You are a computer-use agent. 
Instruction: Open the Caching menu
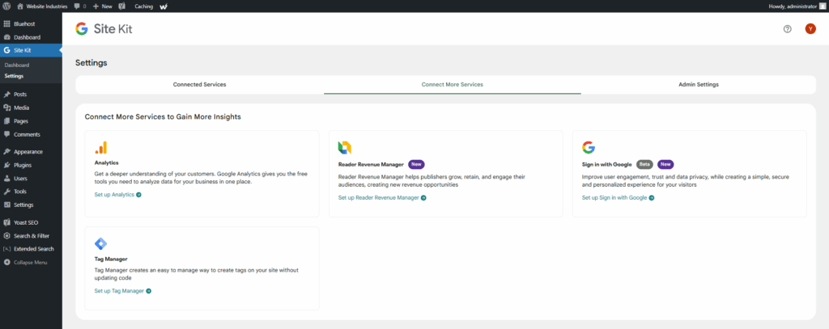(144, 6)
